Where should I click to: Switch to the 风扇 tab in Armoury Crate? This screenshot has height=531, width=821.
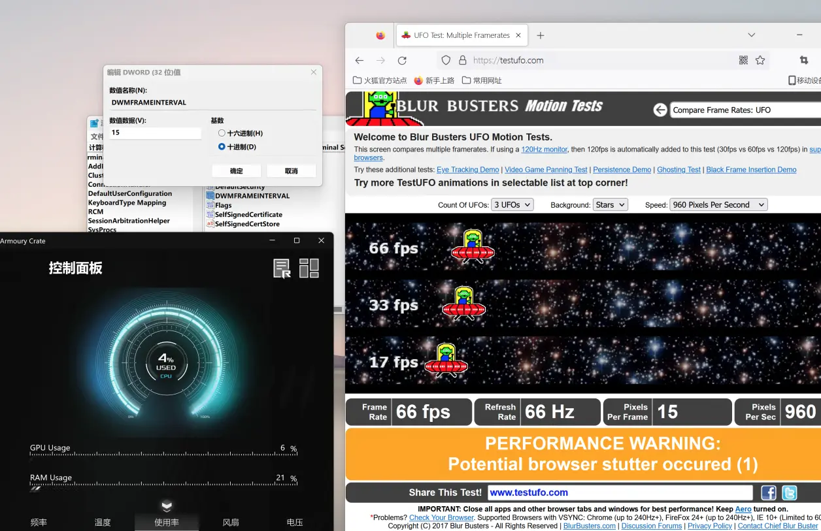[231, 522]
